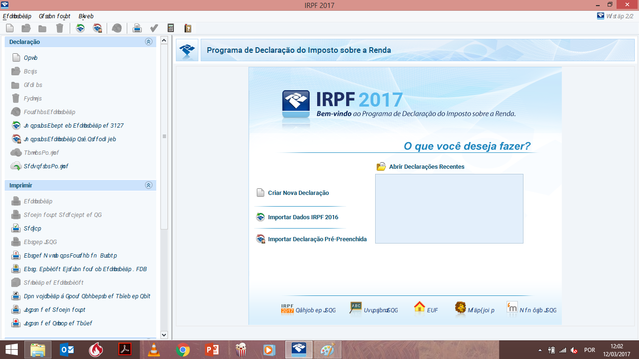Screen dimensions: 639x359
Task: Click the icon beside Importar Dados IRPF 2016
Action: tap(261, 217)
